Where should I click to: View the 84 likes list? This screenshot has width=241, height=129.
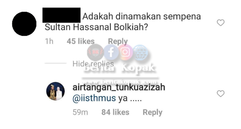(x=115, y=112)
